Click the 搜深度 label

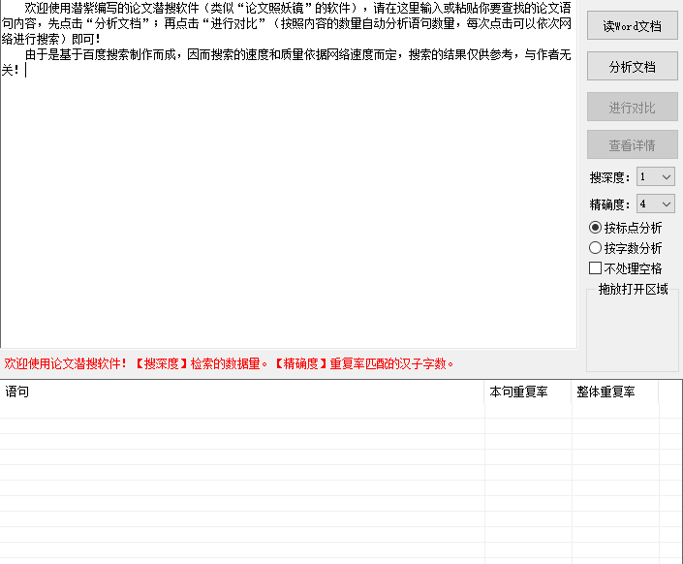[x=609, y=177]
